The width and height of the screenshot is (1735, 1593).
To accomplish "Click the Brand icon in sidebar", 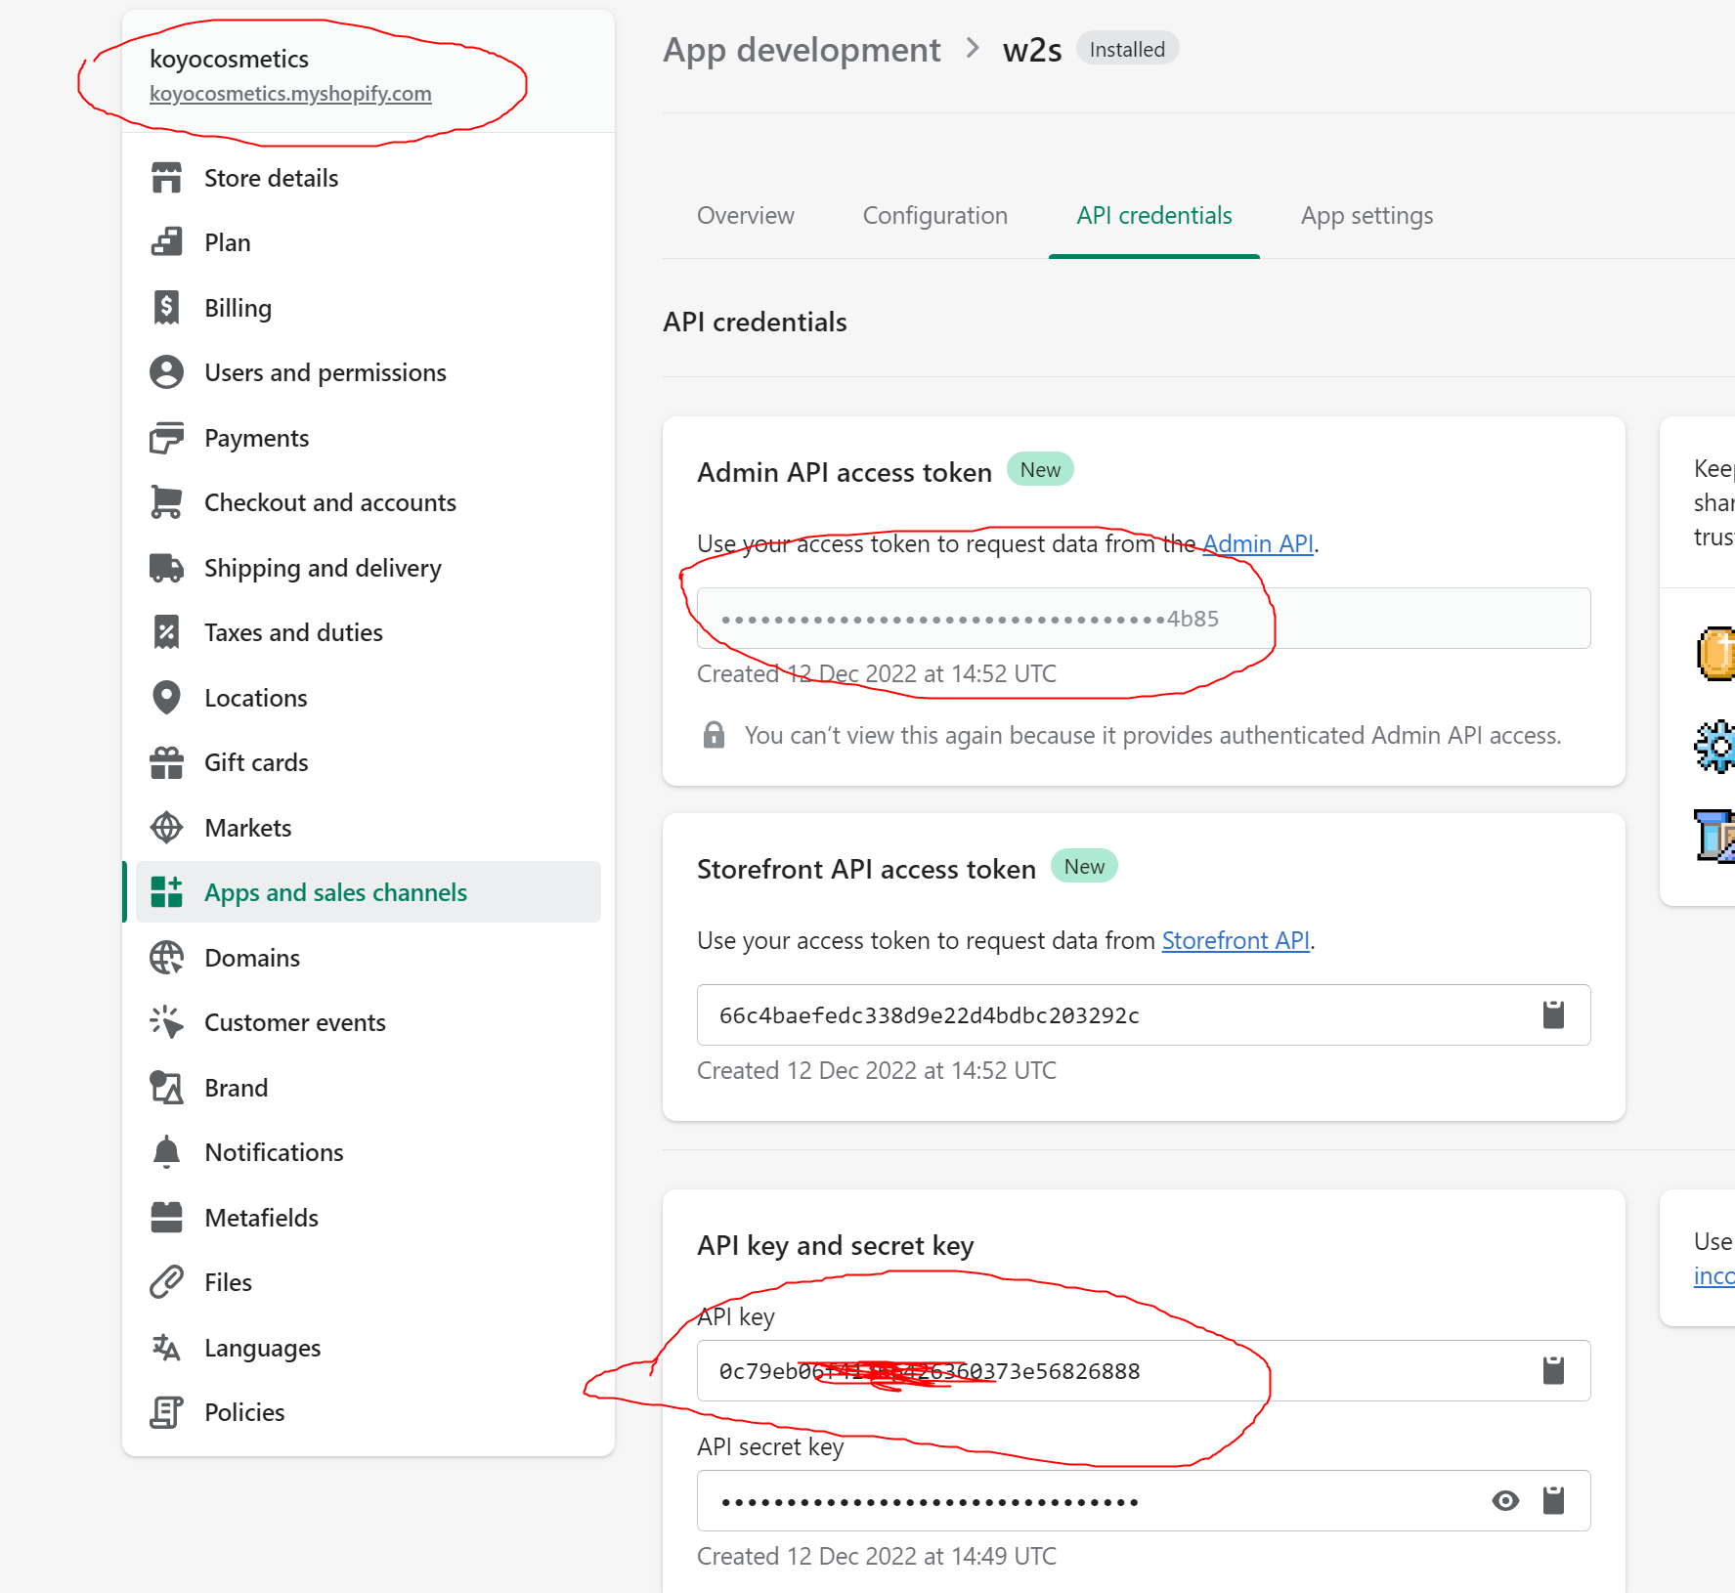I will [166, 1088].
